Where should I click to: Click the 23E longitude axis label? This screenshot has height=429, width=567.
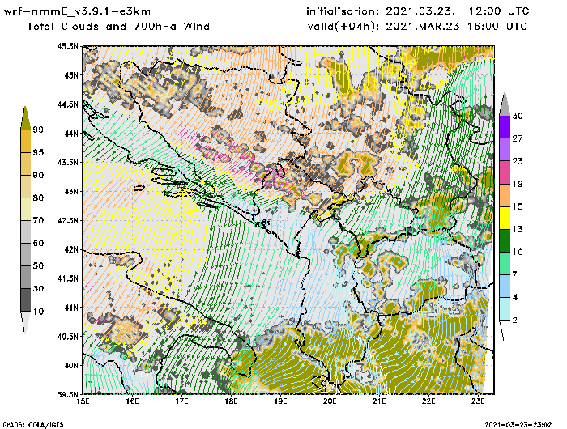click(x=478, y=401)
